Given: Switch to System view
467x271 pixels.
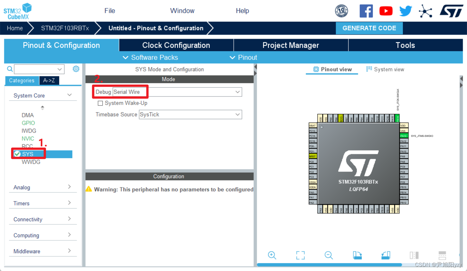Looking at the screenshot, I should (x=385, y=69).
